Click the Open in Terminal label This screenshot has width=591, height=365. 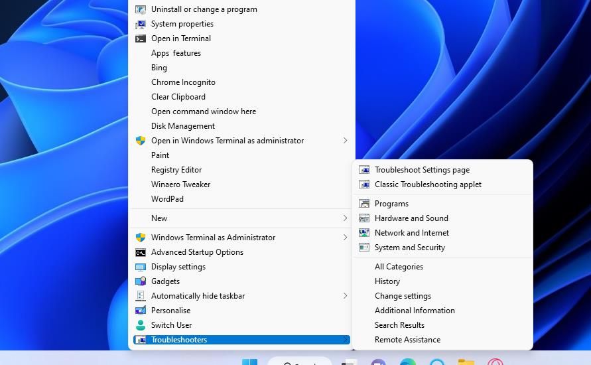pyautogui.click(x=181, y=38)
